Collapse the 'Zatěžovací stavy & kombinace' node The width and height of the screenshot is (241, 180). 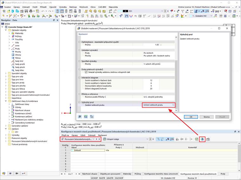click(6, 101)
